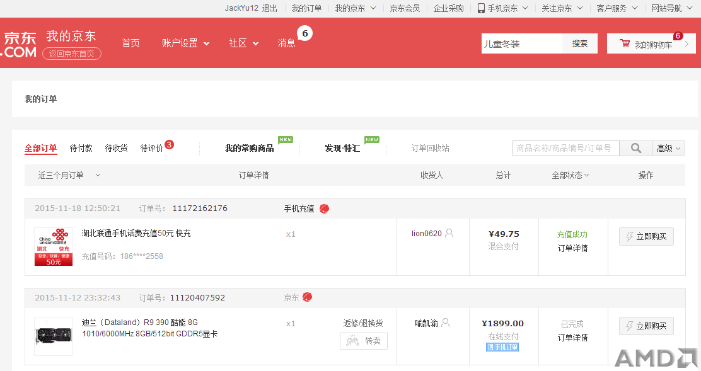Open 账户设置 dropdown in red header

coord(185,43)
